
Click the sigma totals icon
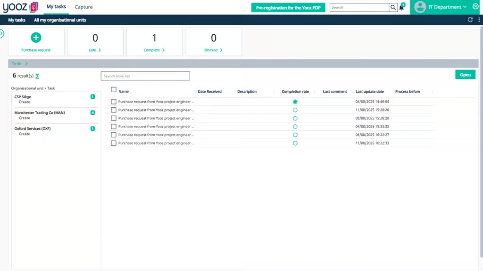tap(37, 76)
